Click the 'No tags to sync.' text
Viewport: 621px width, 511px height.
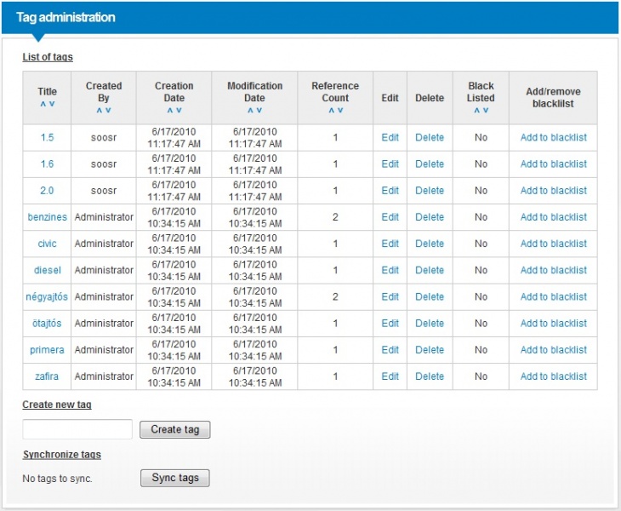[58, 479]
